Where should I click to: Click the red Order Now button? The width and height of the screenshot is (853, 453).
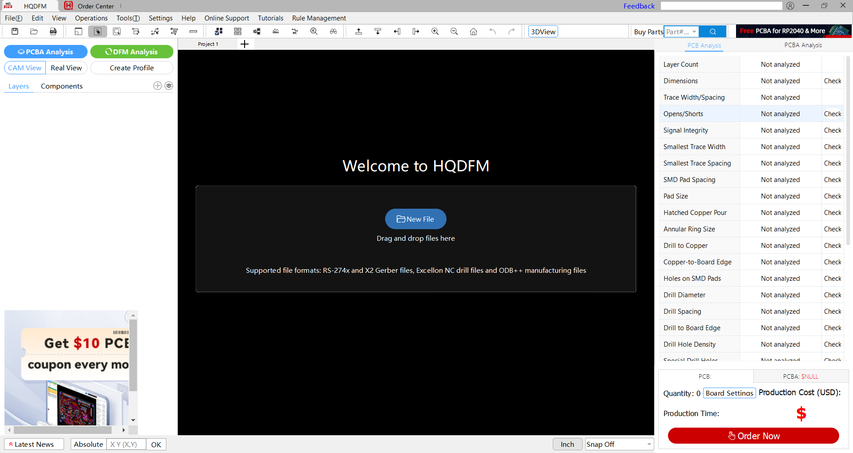(753, 436)
